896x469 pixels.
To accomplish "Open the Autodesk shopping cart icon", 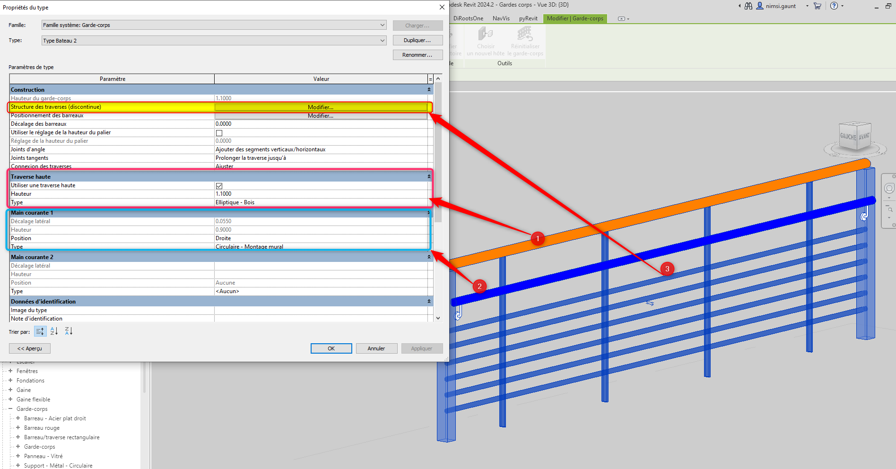I will pos(818,6).
